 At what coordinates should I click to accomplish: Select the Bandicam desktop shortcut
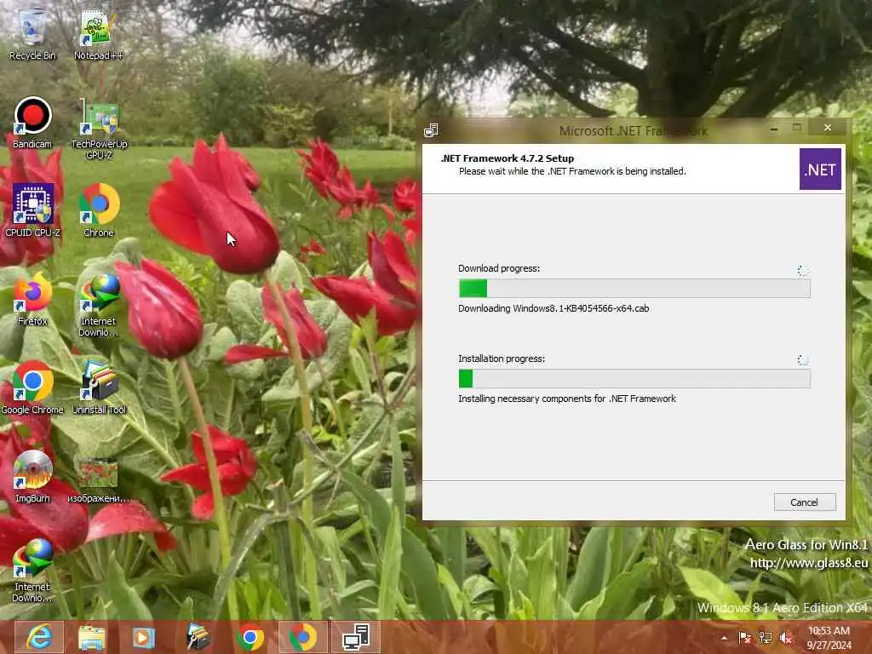point(32,123)
